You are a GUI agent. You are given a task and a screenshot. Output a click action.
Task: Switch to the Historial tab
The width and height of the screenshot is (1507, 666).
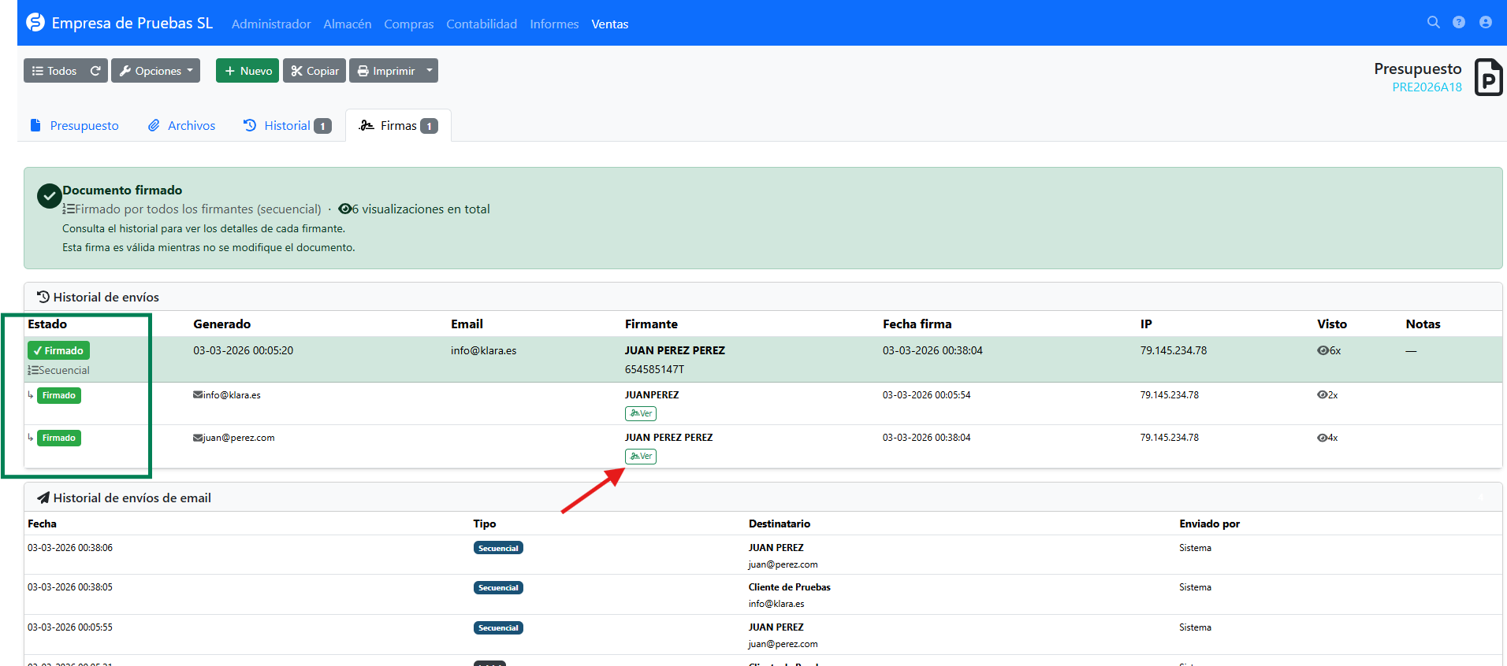[287, 126]
